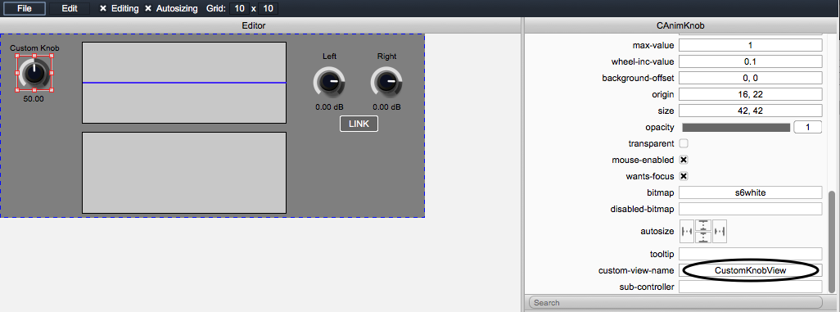Toggle the transparent checkbox
The width and height of the screenshot is (840, 312).
coord(684,143)
